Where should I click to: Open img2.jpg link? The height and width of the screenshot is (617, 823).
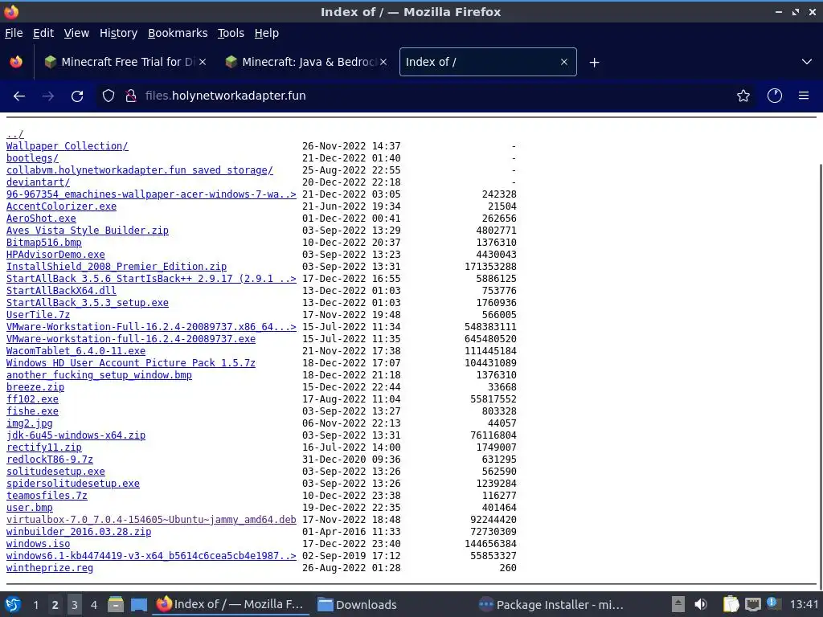[30, 424]
